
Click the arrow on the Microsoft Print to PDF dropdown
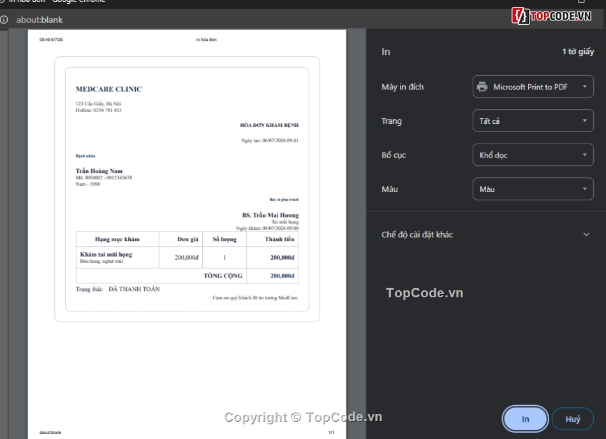coord(585,87)
